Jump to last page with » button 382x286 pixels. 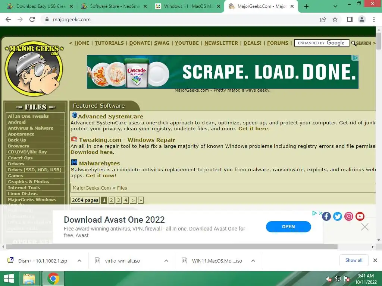coord(141,200)
